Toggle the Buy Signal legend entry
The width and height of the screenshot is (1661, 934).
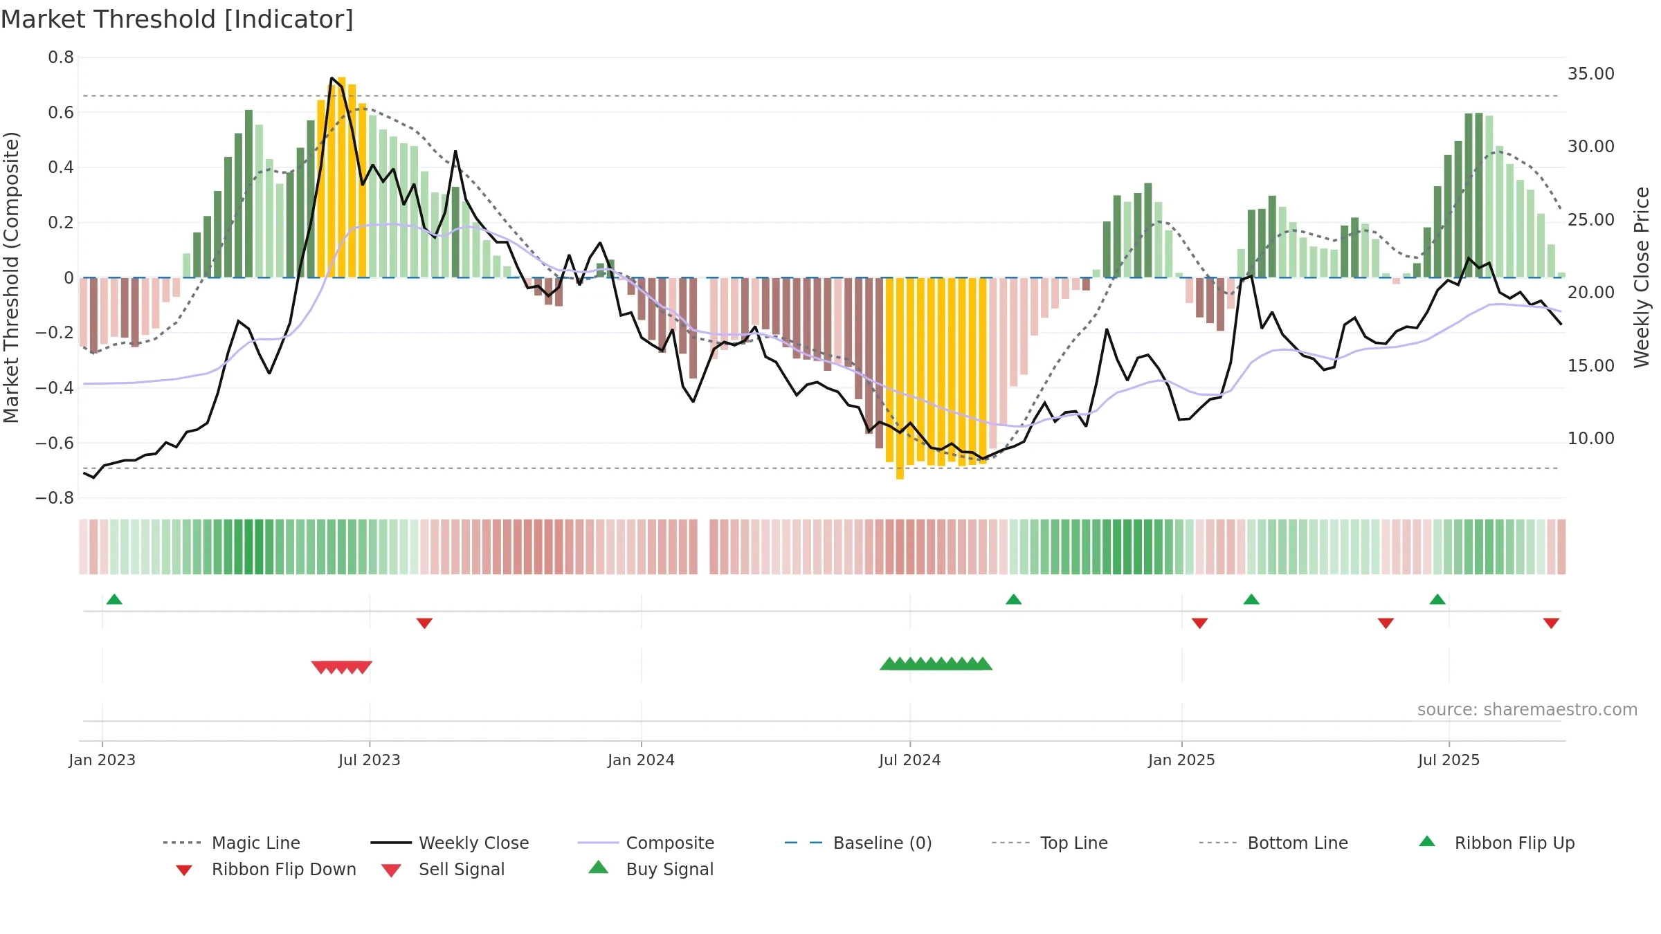point(651,869)
